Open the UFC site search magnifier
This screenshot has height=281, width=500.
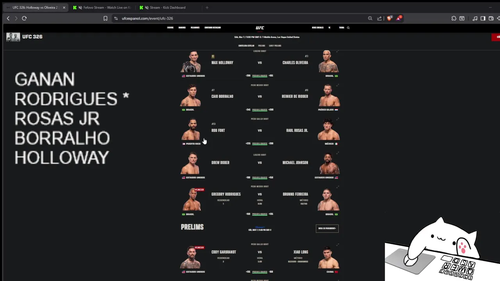(348, 28)
